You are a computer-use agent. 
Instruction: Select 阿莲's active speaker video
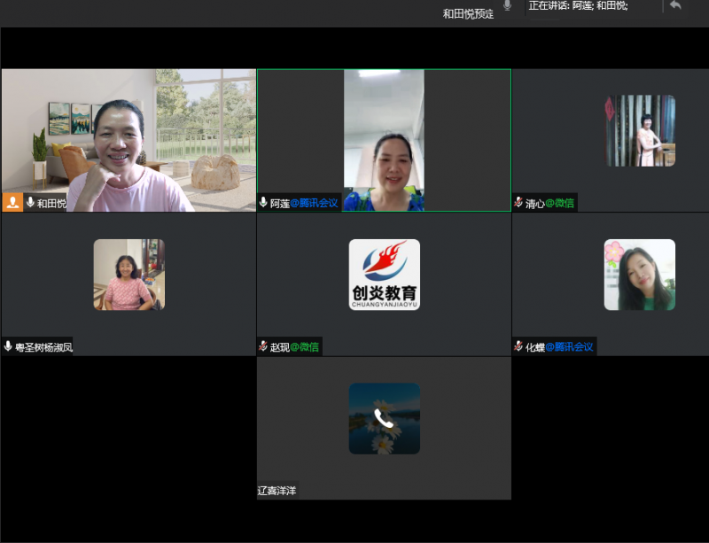pyautogui.click(x=384, y=140)
